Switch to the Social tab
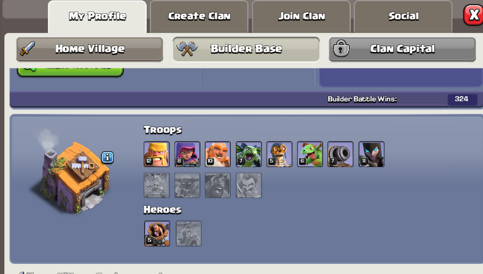This screenshot has width=483, height=274. [x=403, y=16]
